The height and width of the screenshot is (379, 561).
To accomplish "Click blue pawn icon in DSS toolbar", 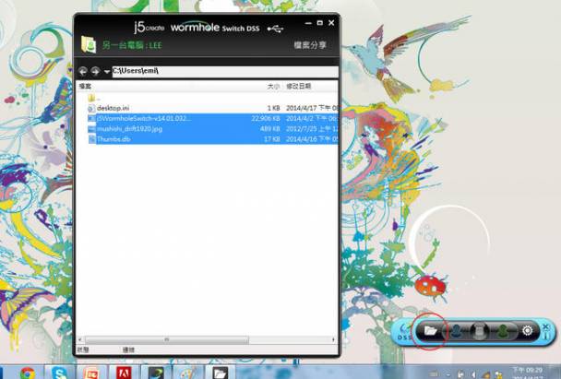I will coord(456,331).
